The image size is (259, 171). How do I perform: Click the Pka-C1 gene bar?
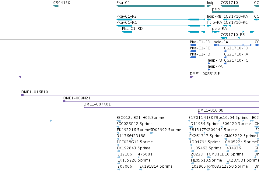(x=161, y=6)
